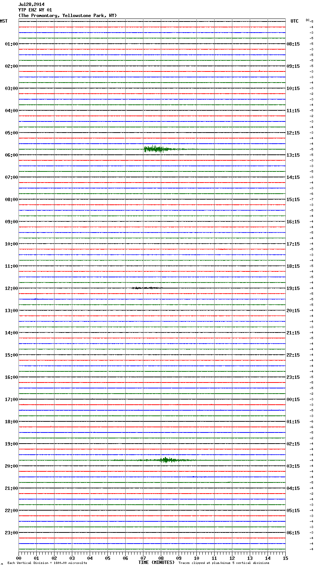Click the 00 minute axis tick label
The width and height of the screenshot is (315, 568).
pyautogui.click(x=19, y=558)
